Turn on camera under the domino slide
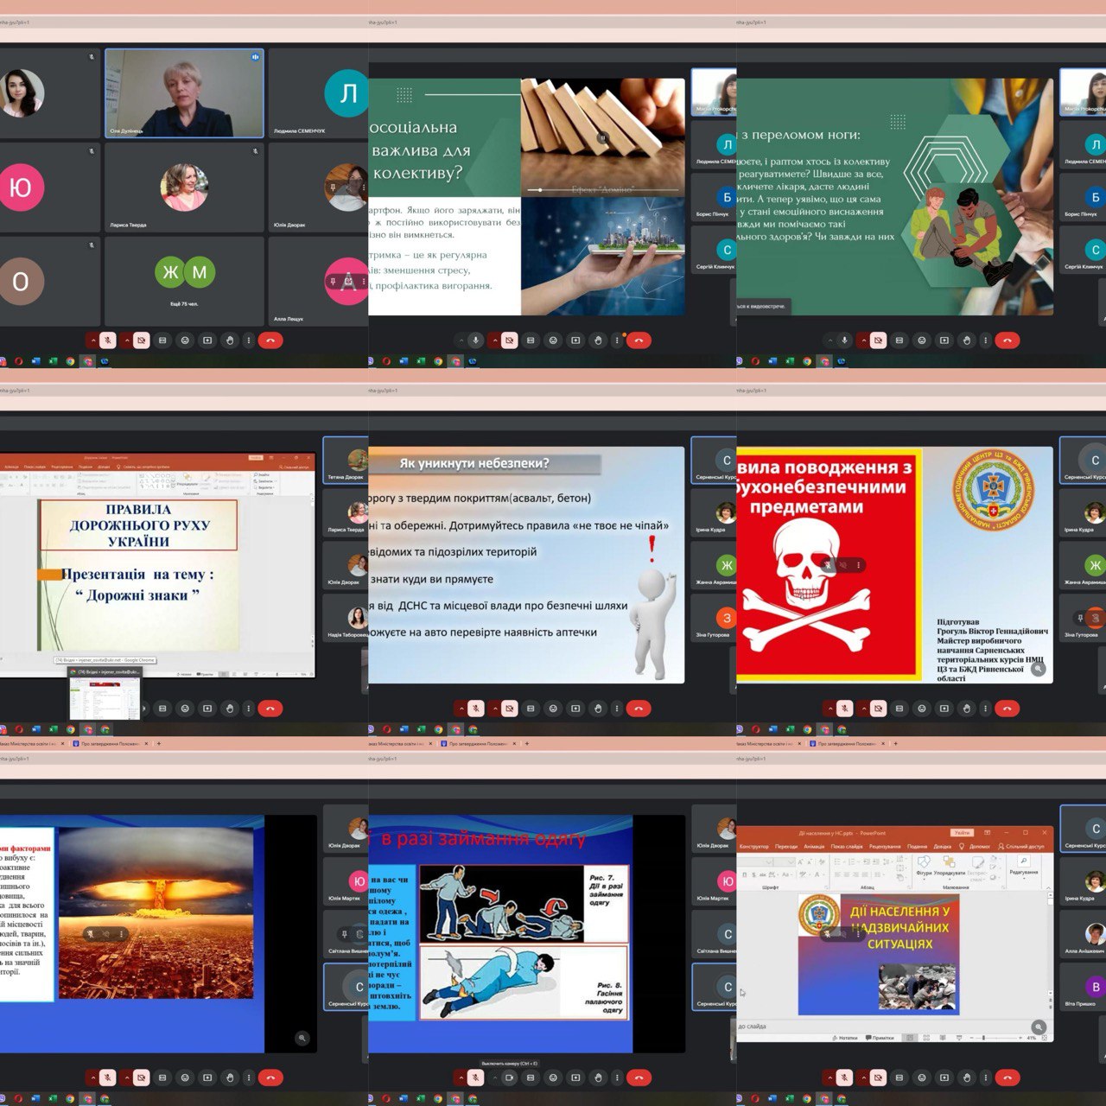This screenshot has width=1106, height=1106. (x=510, y=340)
